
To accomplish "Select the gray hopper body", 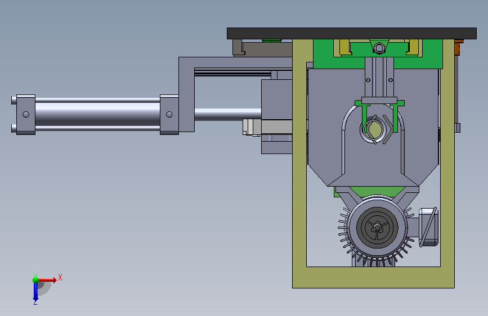I will 327,124.
